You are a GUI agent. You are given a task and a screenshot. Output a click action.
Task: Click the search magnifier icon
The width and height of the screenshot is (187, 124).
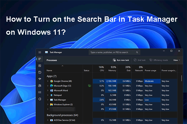[x=137, y=52]
